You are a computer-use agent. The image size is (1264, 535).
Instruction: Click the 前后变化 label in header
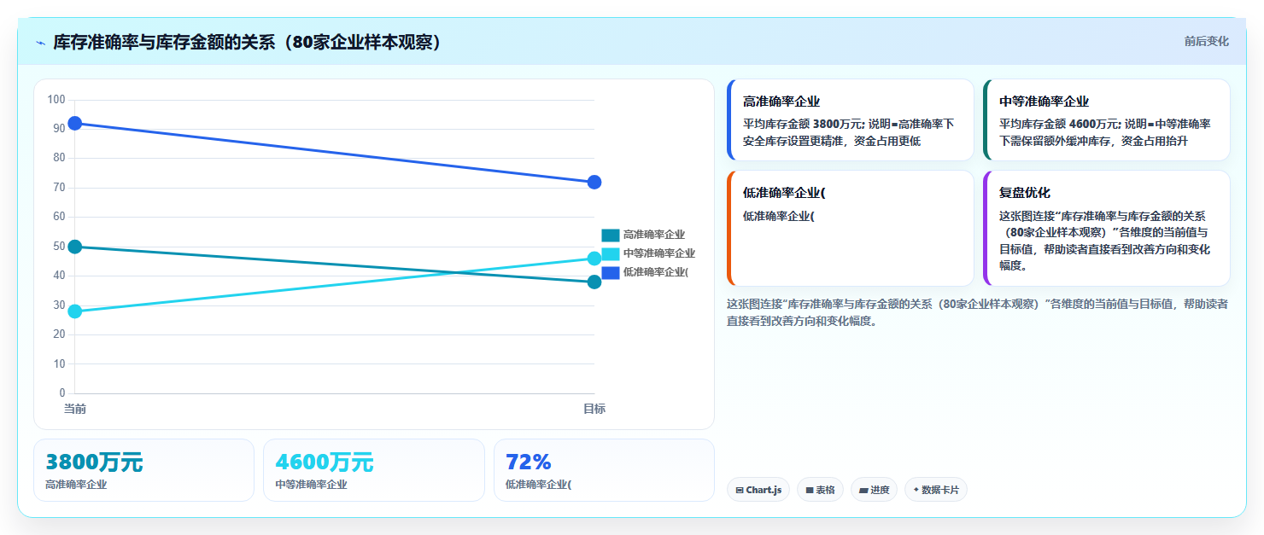1206,41
